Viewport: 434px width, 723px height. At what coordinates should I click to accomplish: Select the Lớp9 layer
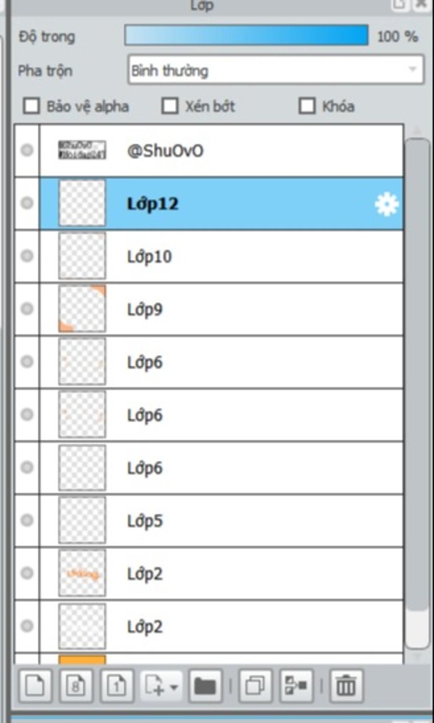click(x=222, y=309)
